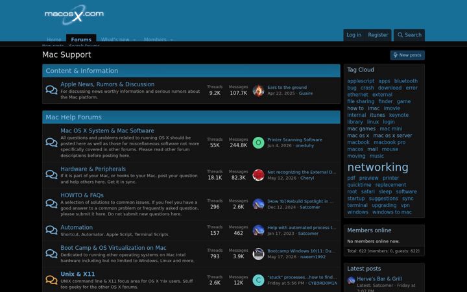467x292 pixels.
Task: Expand the Members dropdown arrow
Action: click(171, 40)
